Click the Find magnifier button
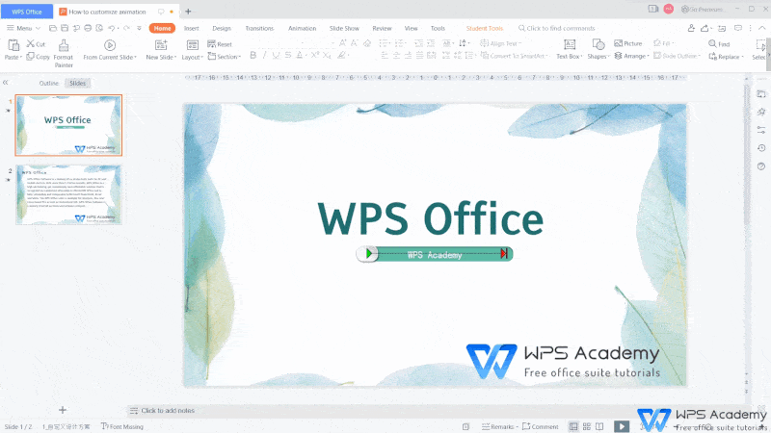Viewport: 771px width, 433px height. point(719,43)
